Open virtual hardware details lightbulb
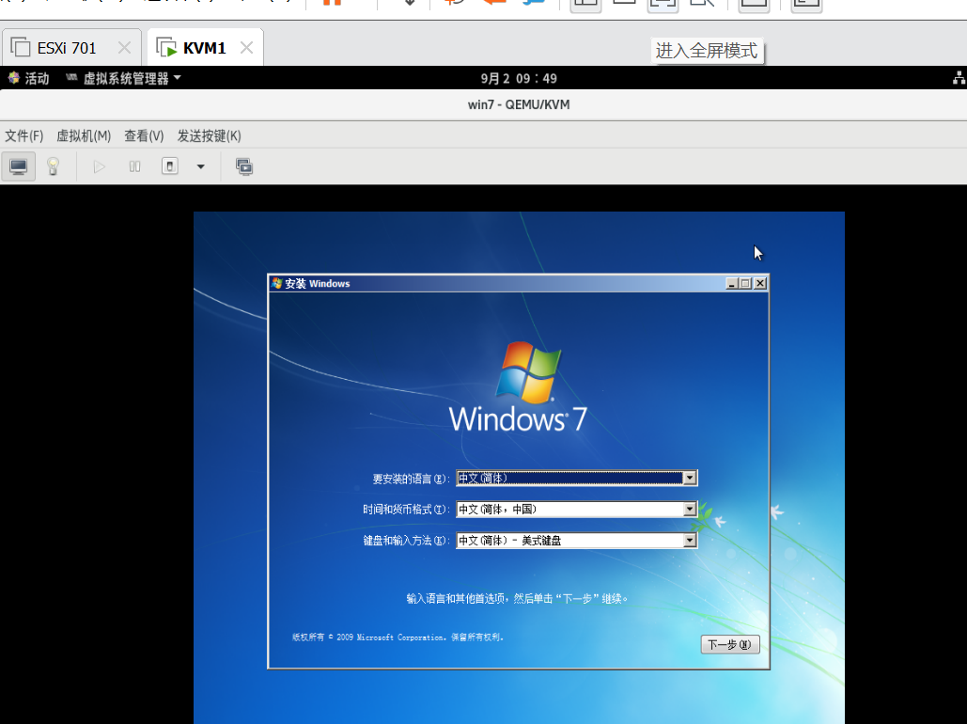Screen dimensions: 967x724 pos(53,166)
